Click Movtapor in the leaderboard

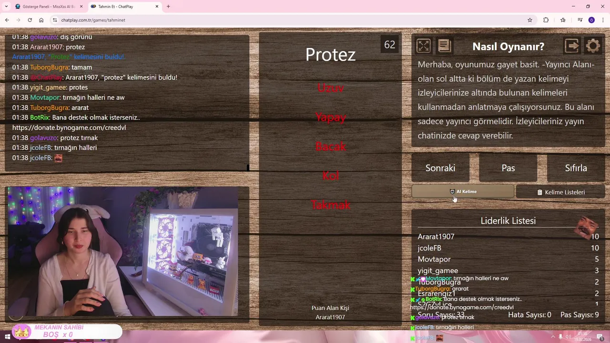click(x=434, y=259)
